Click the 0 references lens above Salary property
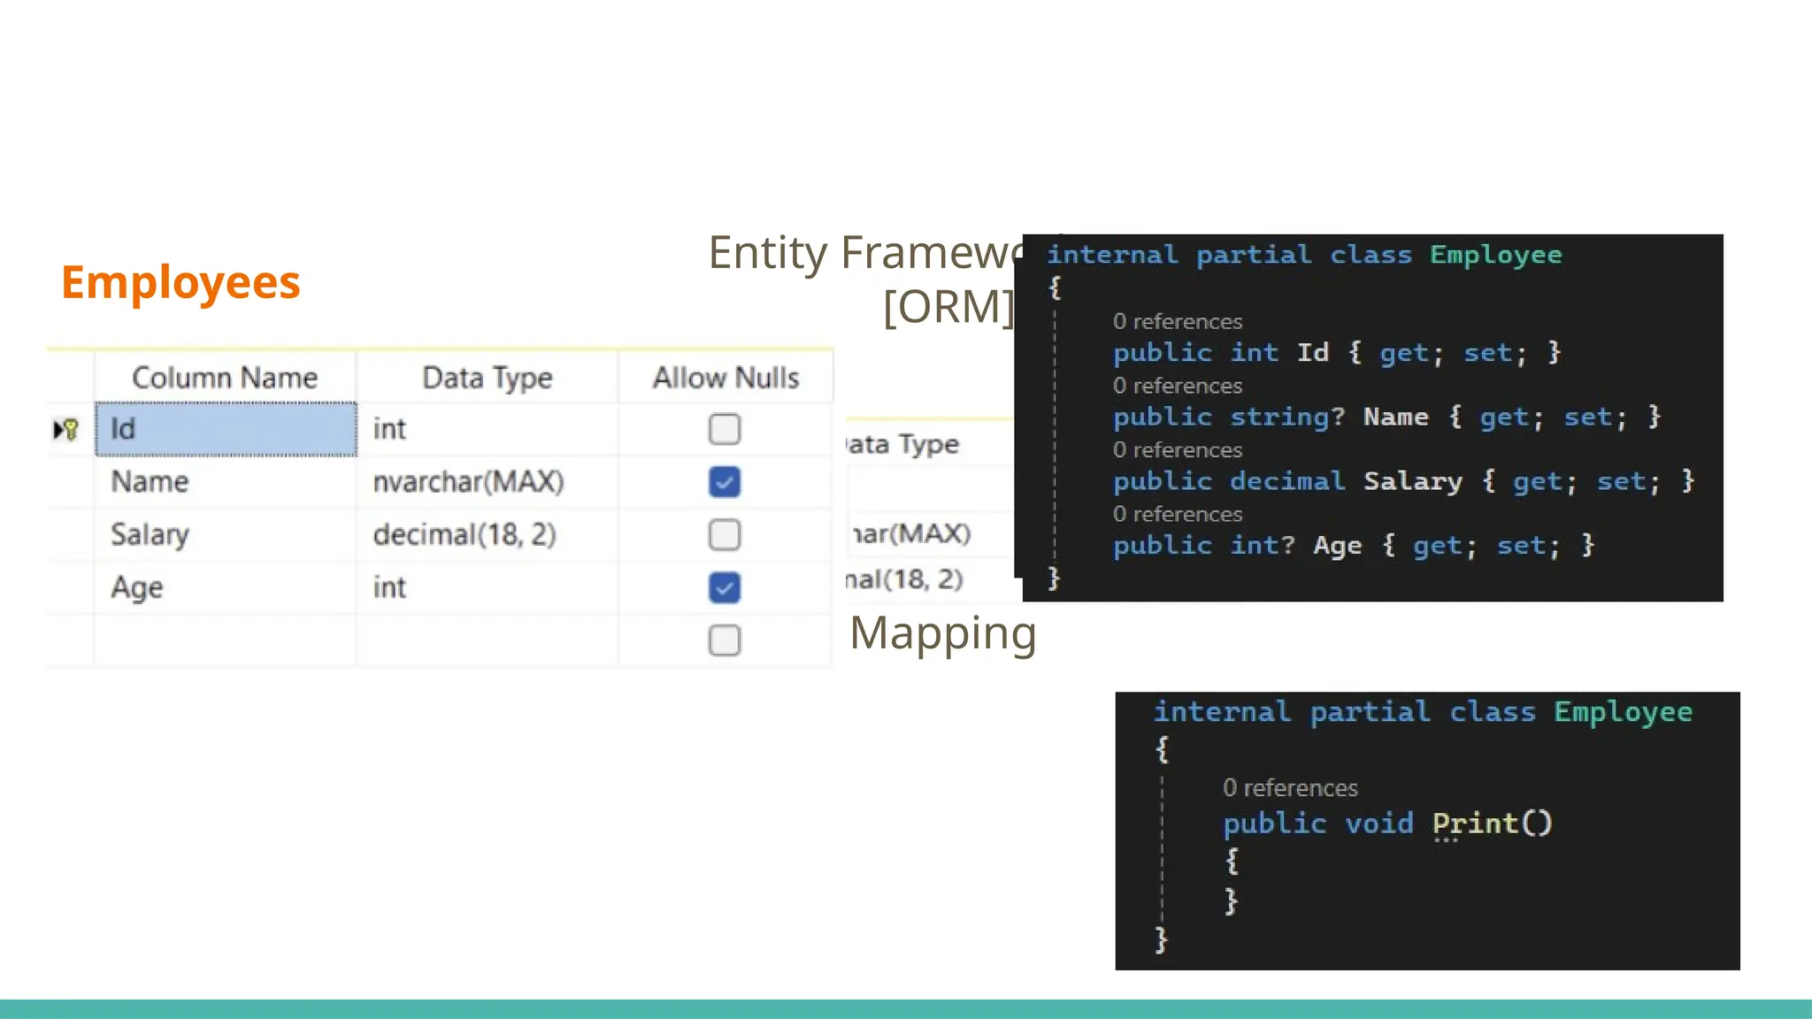This screenshot has height=1019, width=1812. click(x=1178, y=450)
